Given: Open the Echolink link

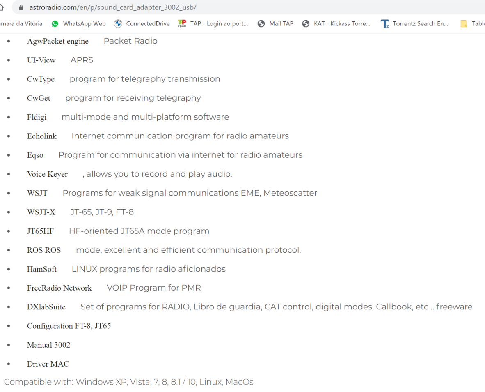Looking at the screenshot, I should 42,136.
